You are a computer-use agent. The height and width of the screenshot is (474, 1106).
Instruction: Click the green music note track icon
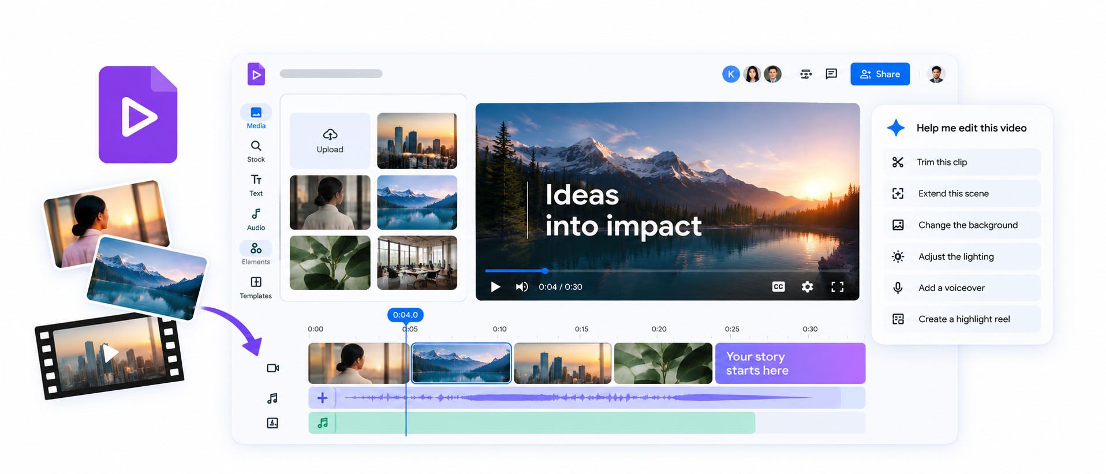[x=322, y=423]
